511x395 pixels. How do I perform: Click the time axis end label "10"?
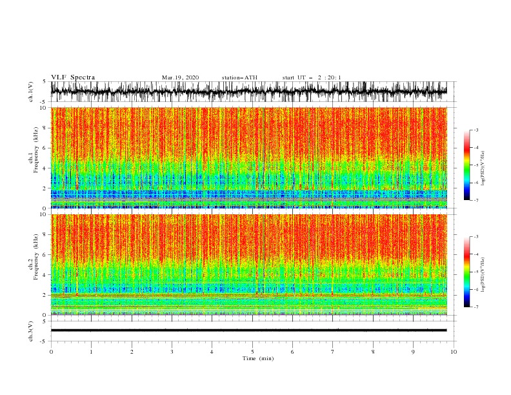click(x=454, y=352)
